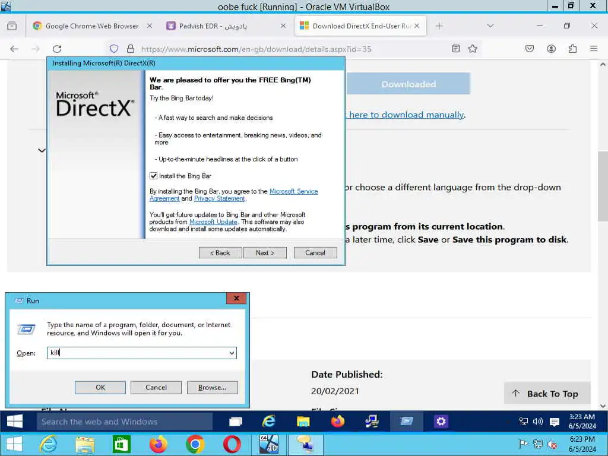Click the Open text field in Run

141,353
